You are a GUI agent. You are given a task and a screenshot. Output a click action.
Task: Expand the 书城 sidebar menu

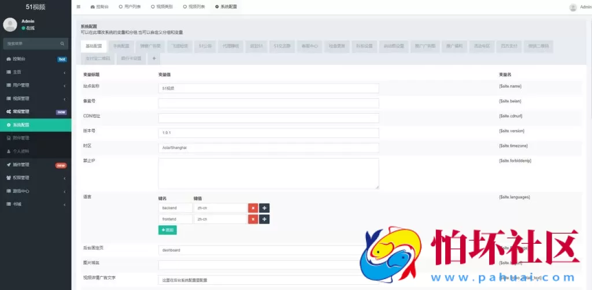click(x=35, y=204)
